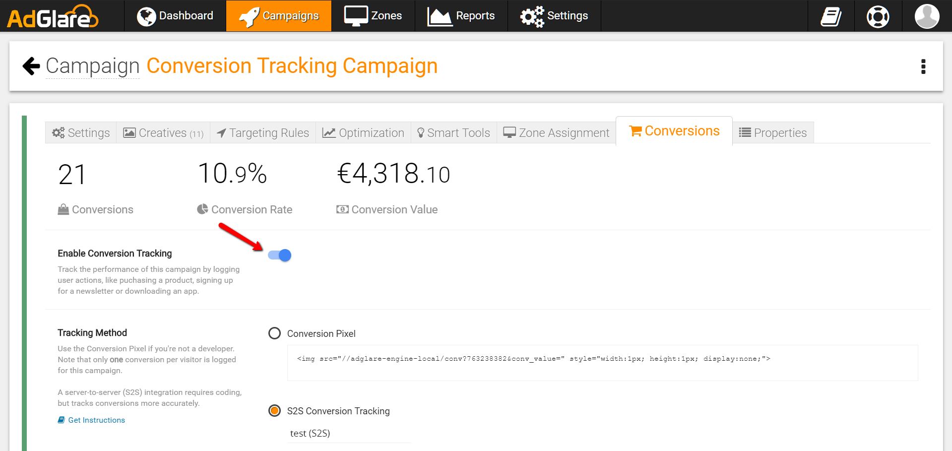Click the Reports chart icon
Viewport: 952px width, 451px height.
[x=440, y=16]
